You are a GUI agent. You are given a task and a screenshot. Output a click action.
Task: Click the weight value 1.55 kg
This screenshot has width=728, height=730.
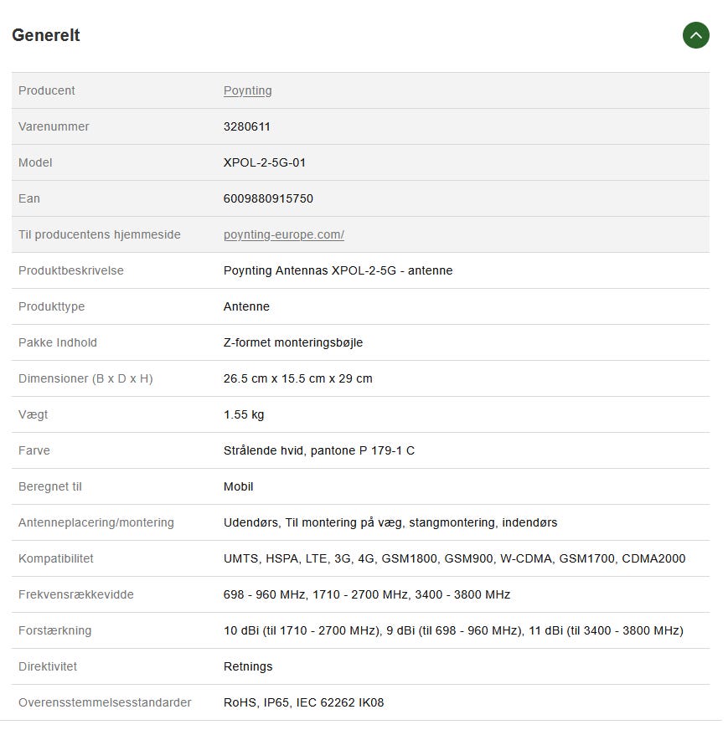coord(244,414)
